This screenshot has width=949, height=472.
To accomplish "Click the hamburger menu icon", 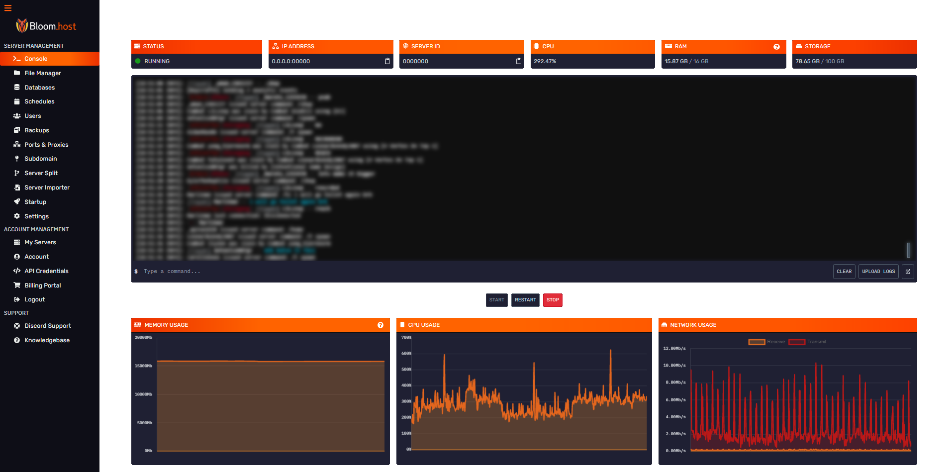I will tap(8, 8).
